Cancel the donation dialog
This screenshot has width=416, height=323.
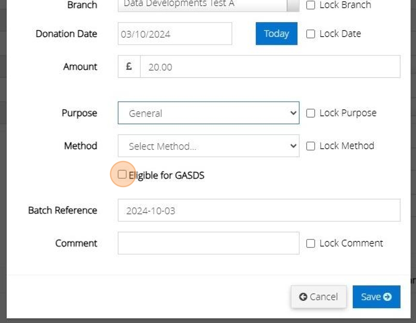318,297
